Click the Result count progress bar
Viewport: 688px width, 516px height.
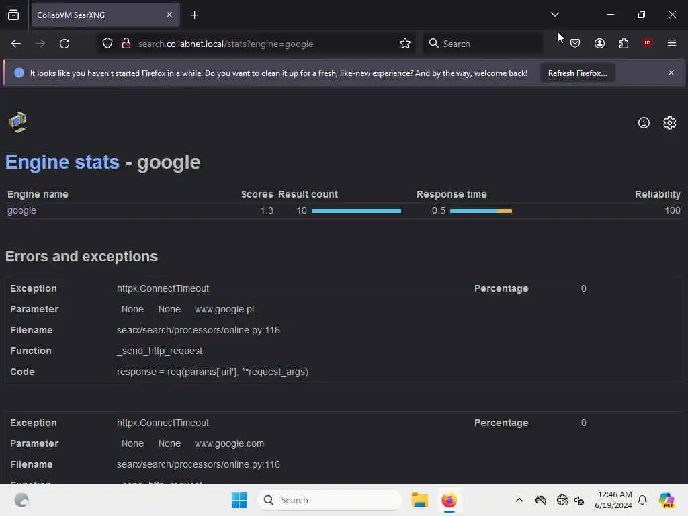[356, 211]
